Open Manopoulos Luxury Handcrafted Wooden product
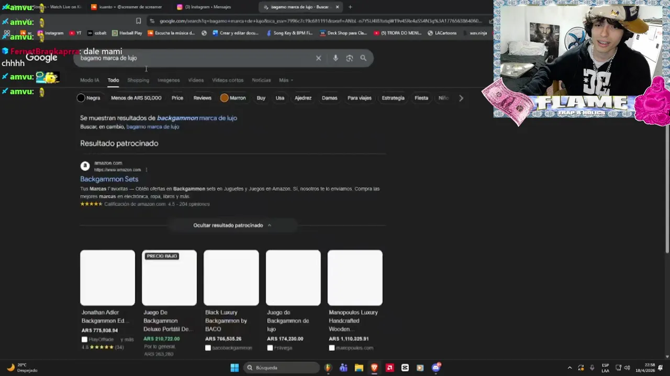 [x=355, y=300]
